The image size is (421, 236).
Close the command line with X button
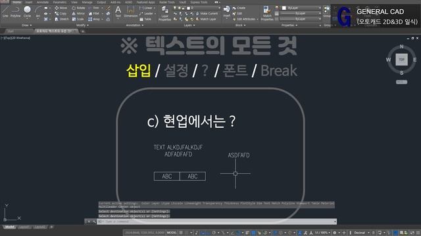tap(89, 222)
